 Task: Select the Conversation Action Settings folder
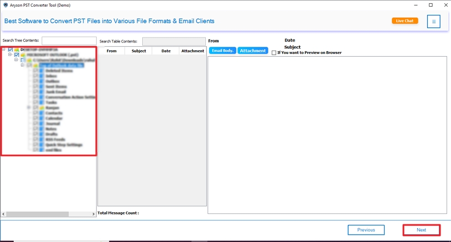pyautogui.click(x=70, y=97)
